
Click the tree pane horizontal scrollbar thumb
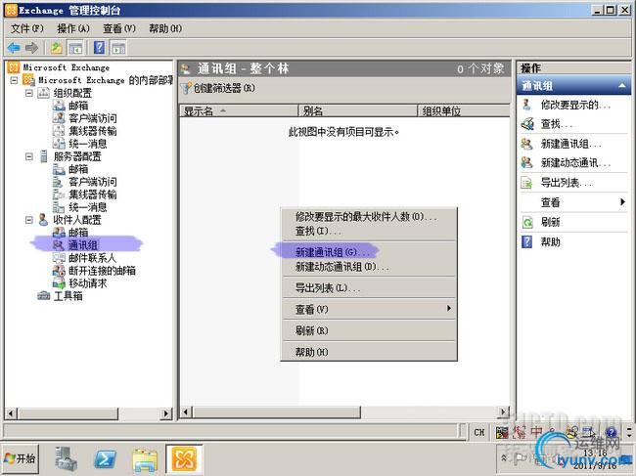[68, 413]
